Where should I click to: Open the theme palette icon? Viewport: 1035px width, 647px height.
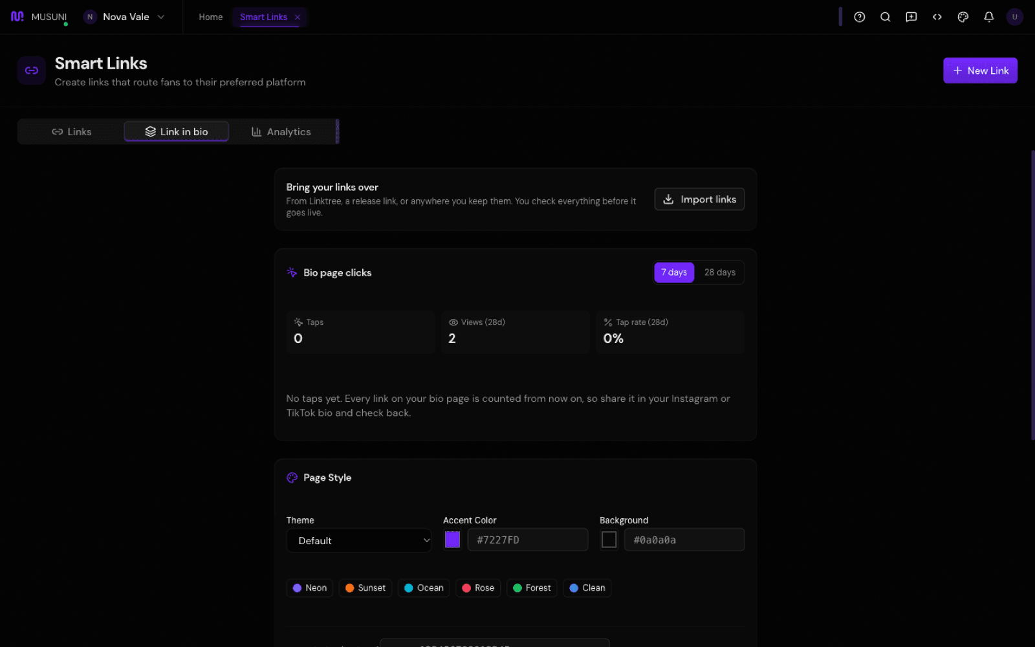pyautogui.click(x=963, y=17)
